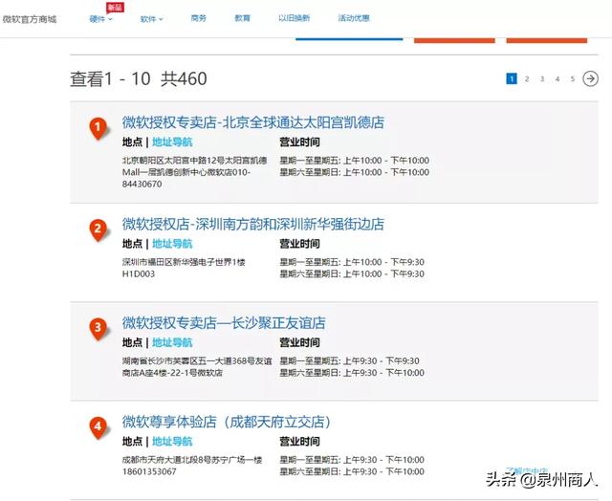Go to 微软官方商城 home
Viewport: 612px width, 501px height.
pos(30,19)
